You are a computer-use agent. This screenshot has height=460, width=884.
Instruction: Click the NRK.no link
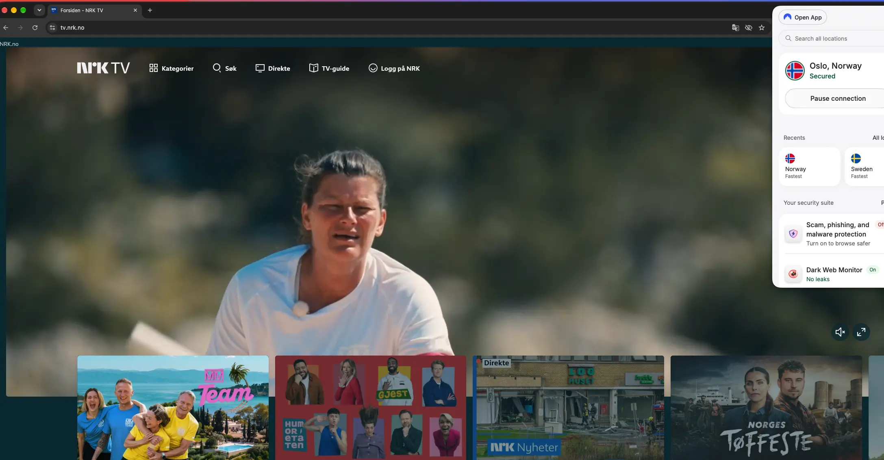point(9,44)
